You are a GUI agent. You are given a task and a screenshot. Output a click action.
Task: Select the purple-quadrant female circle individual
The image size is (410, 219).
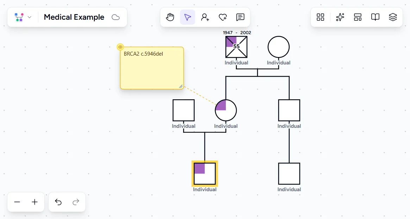(x=226, y=110)
